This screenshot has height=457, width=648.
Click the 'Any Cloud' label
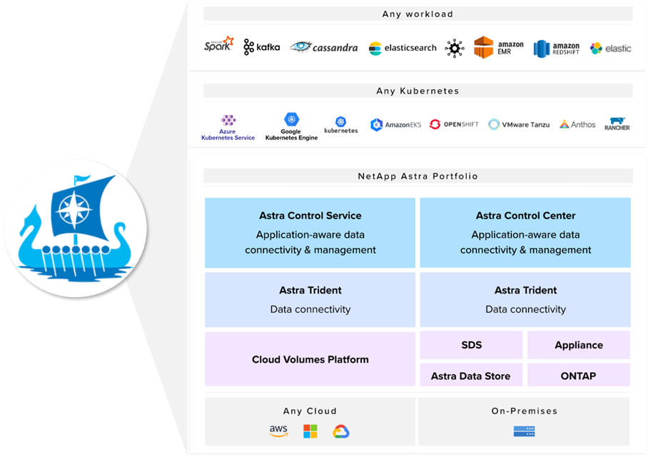point(310,411)
